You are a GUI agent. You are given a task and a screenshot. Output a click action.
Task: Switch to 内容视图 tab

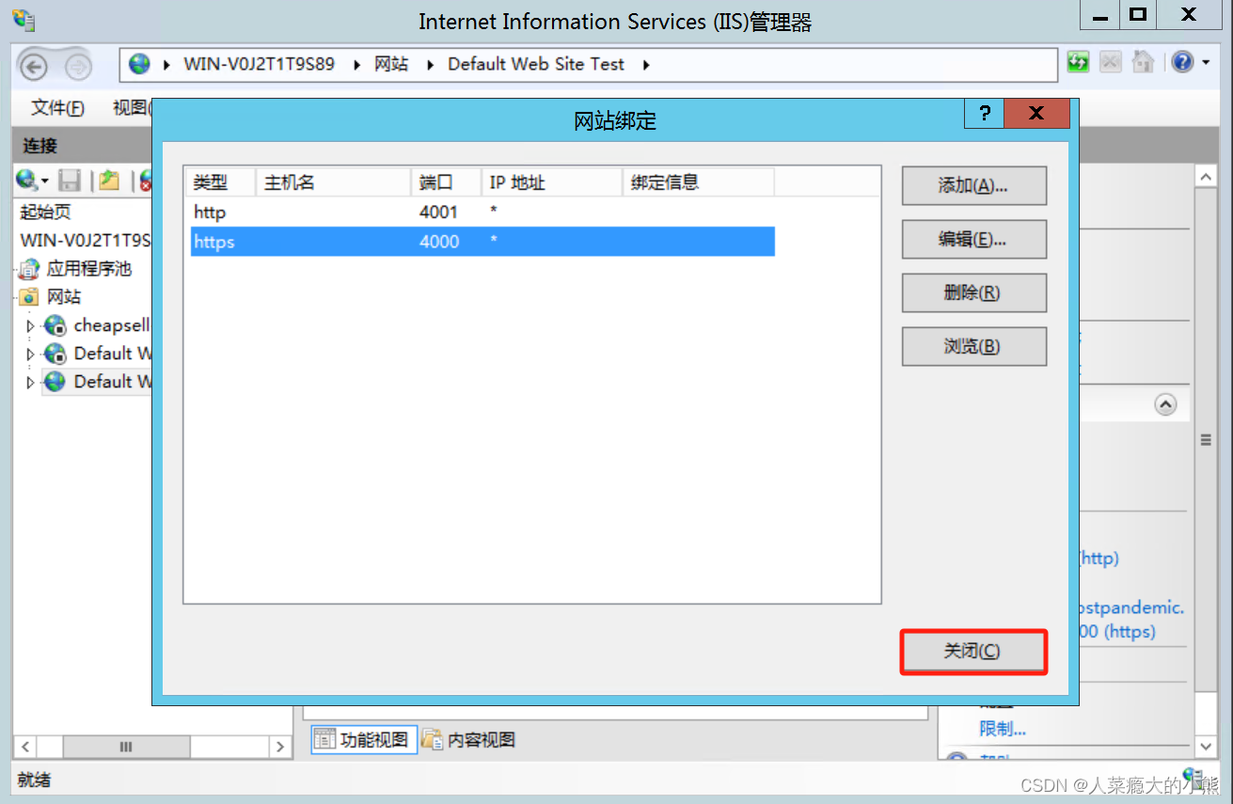tap(469, 740)
